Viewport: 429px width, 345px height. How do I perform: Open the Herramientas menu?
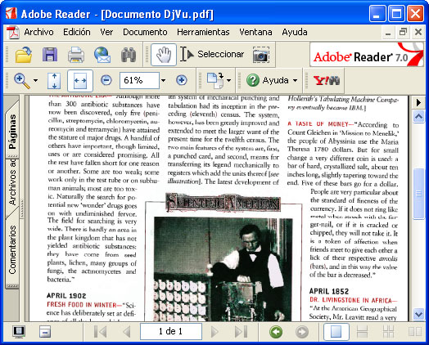coord(203,32)
